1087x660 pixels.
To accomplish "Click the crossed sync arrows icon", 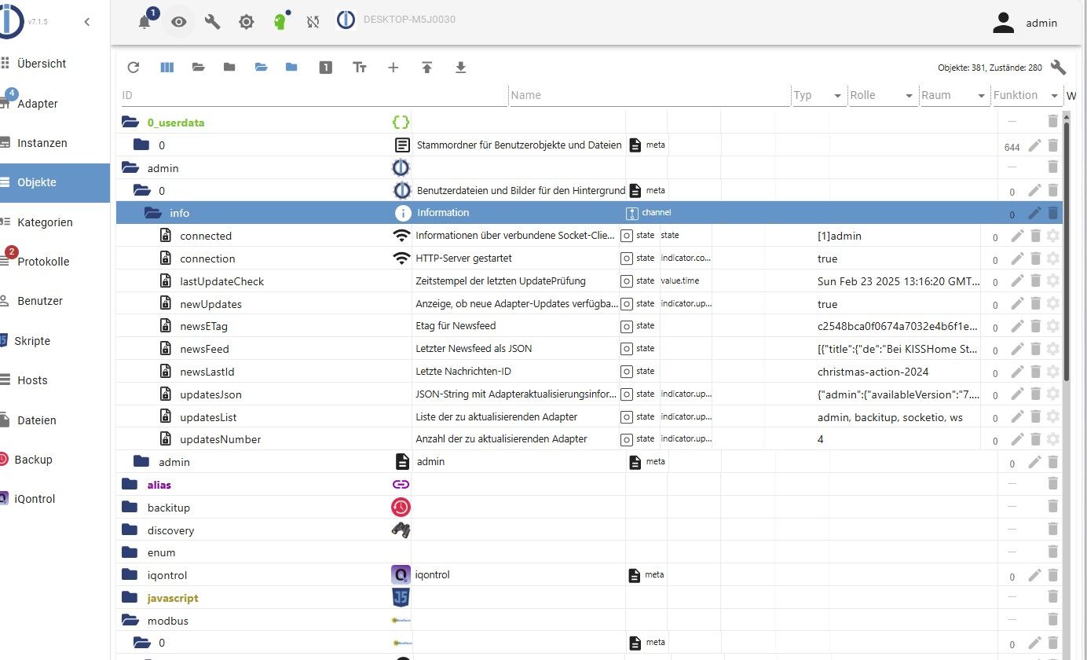I will (x=313, y=22).
